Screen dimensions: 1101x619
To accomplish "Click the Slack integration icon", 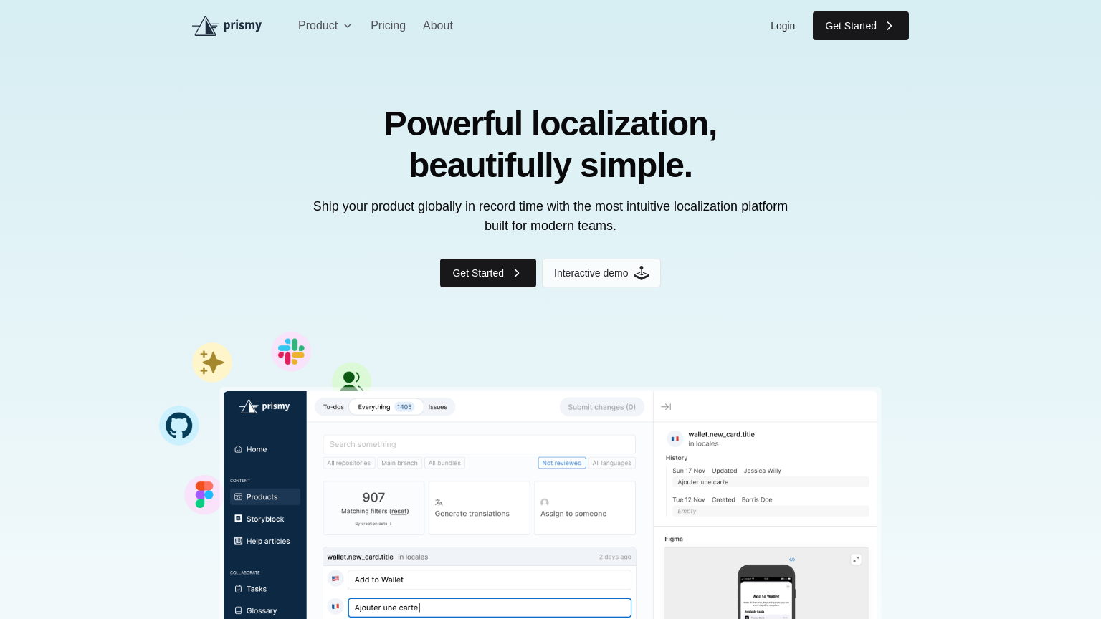I will pos(291,352).
